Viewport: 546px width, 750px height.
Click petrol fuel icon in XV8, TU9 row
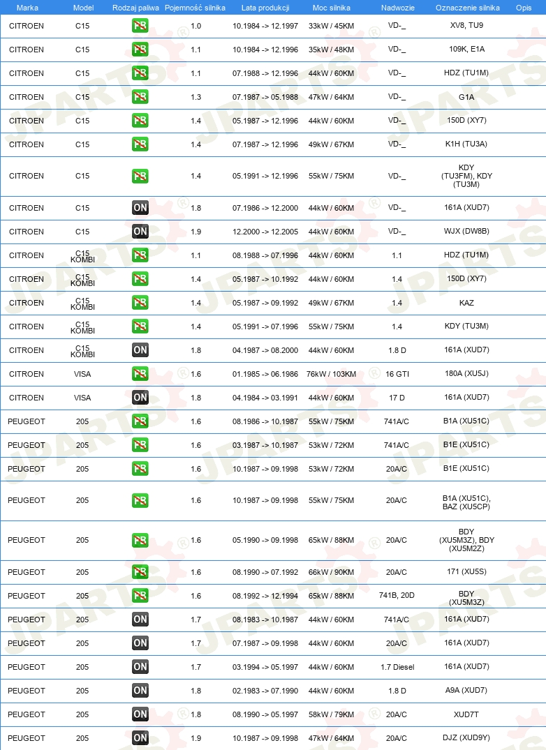(140, 25)
